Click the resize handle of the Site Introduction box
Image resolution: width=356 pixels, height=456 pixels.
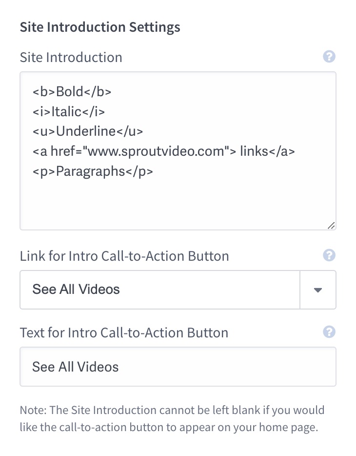[332, 225]
